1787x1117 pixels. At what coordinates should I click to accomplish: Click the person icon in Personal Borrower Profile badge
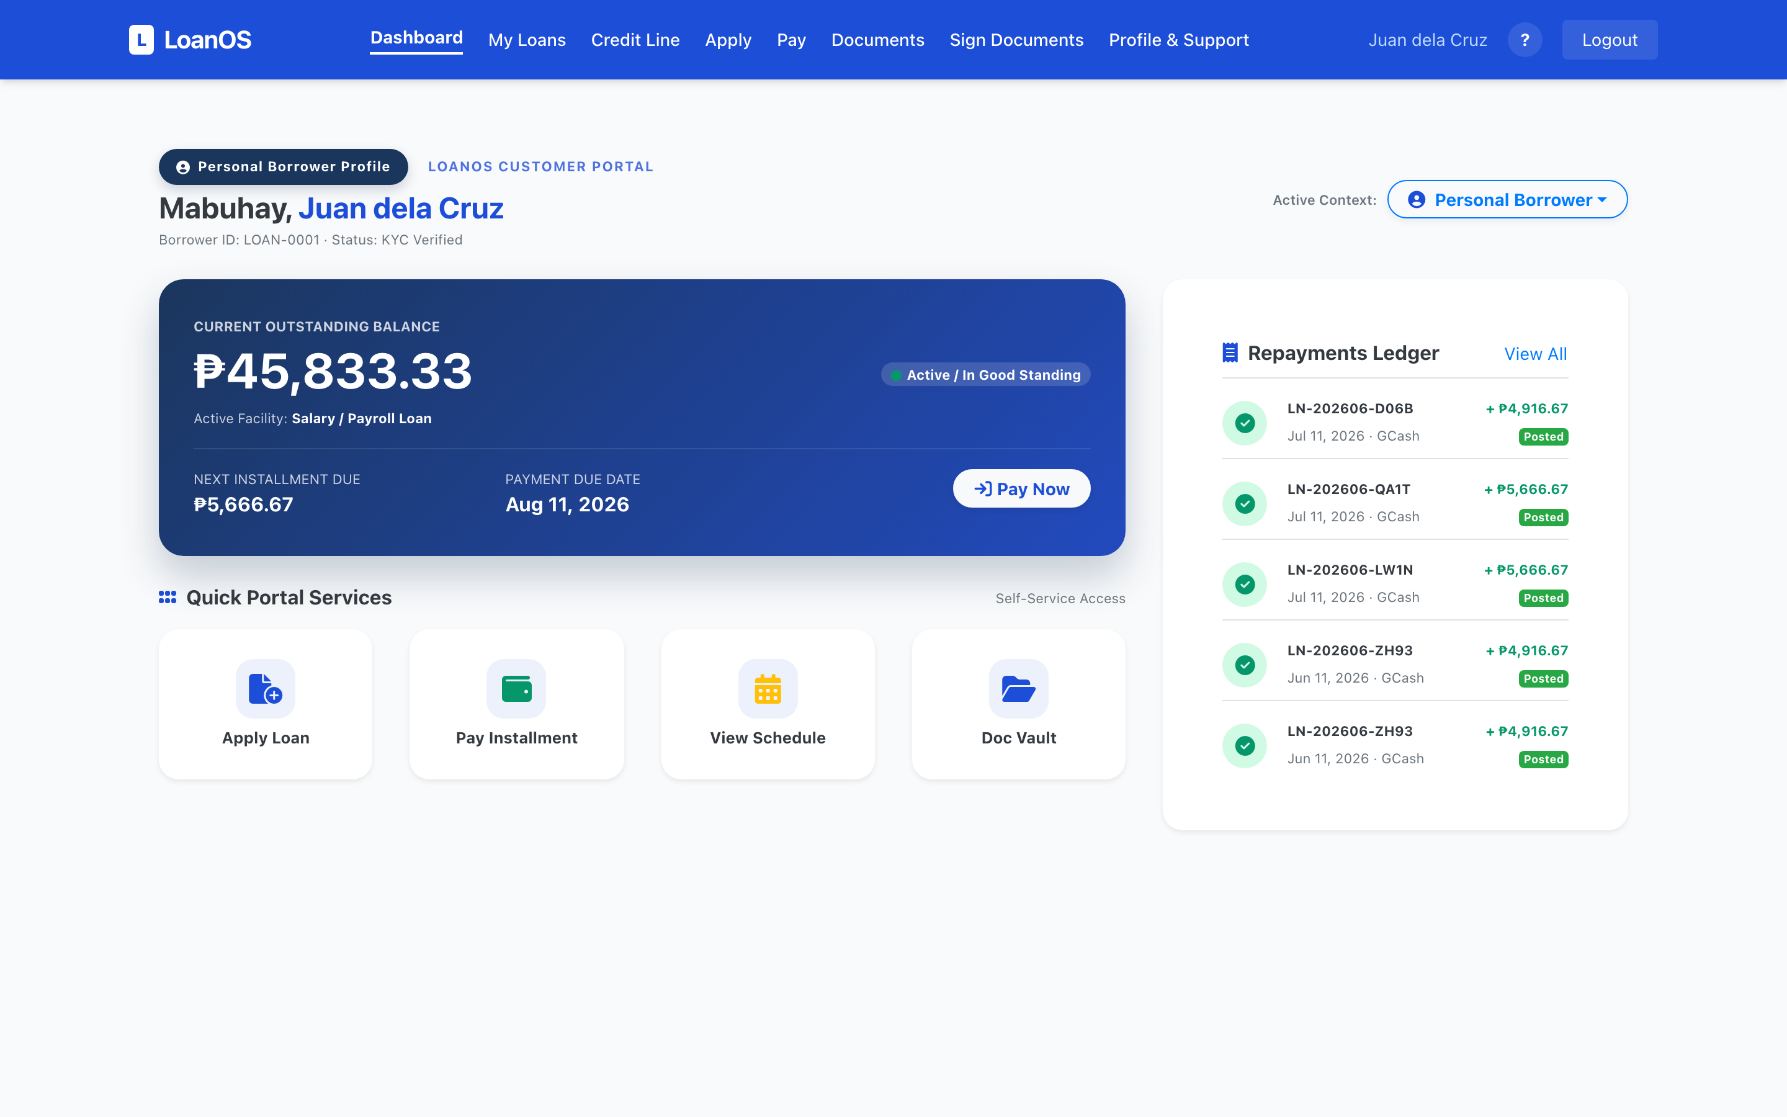183,167
